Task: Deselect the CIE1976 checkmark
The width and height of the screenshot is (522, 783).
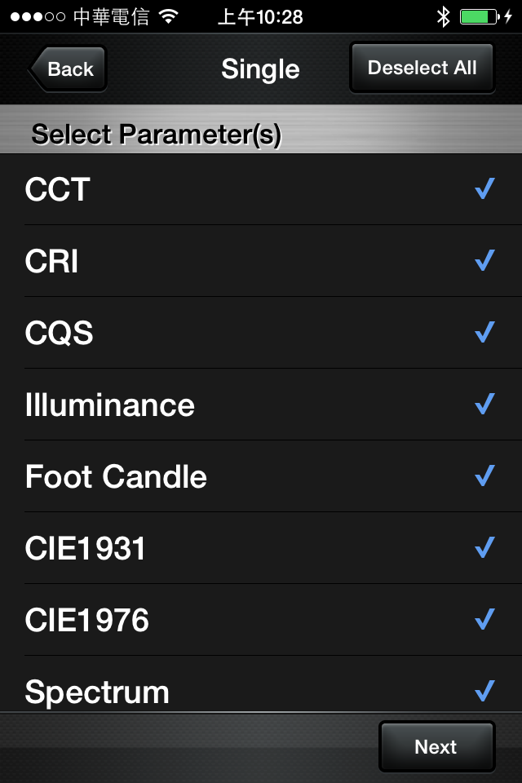Action: 484,620
